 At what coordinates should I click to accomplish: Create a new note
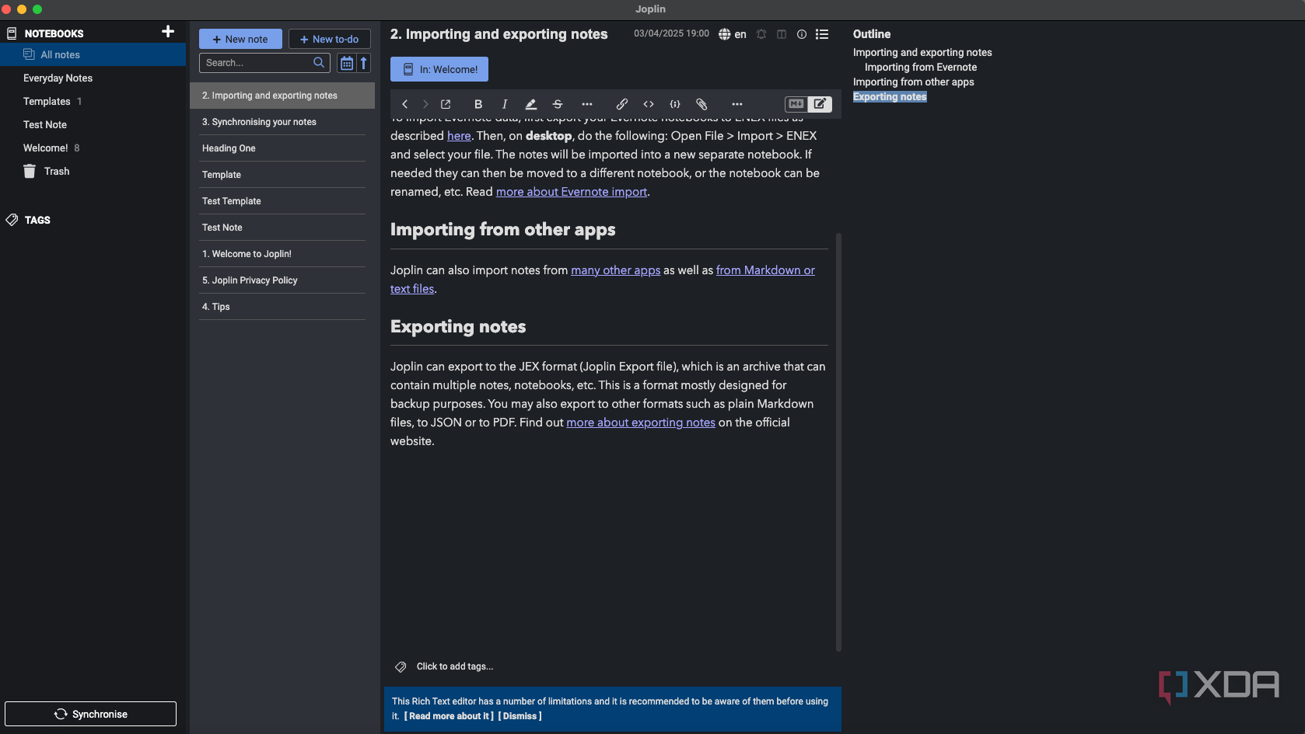(x=240, y=40)
